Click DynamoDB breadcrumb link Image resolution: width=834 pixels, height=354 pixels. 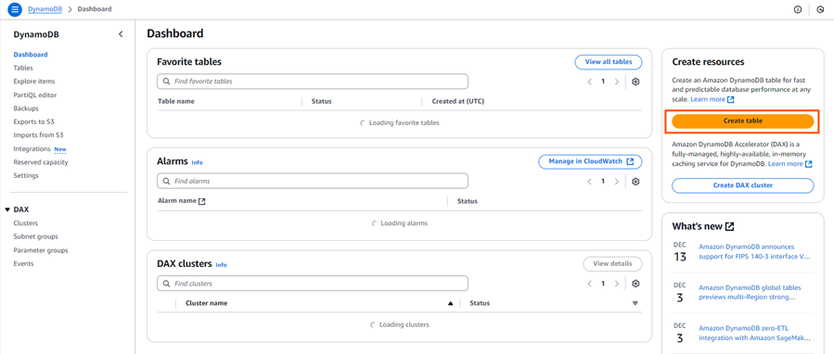click(x=45, y=9)
